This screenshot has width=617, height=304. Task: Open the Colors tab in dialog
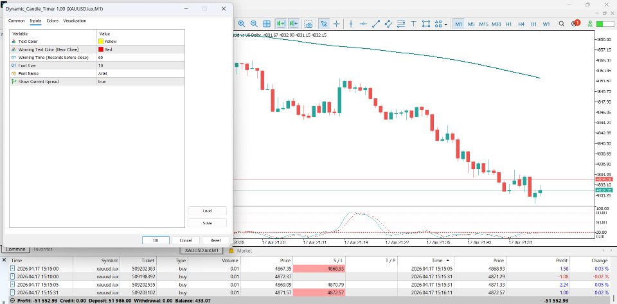click(52, 21)
